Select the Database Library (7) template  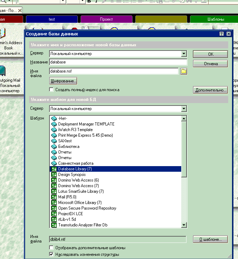coord(75,169)
